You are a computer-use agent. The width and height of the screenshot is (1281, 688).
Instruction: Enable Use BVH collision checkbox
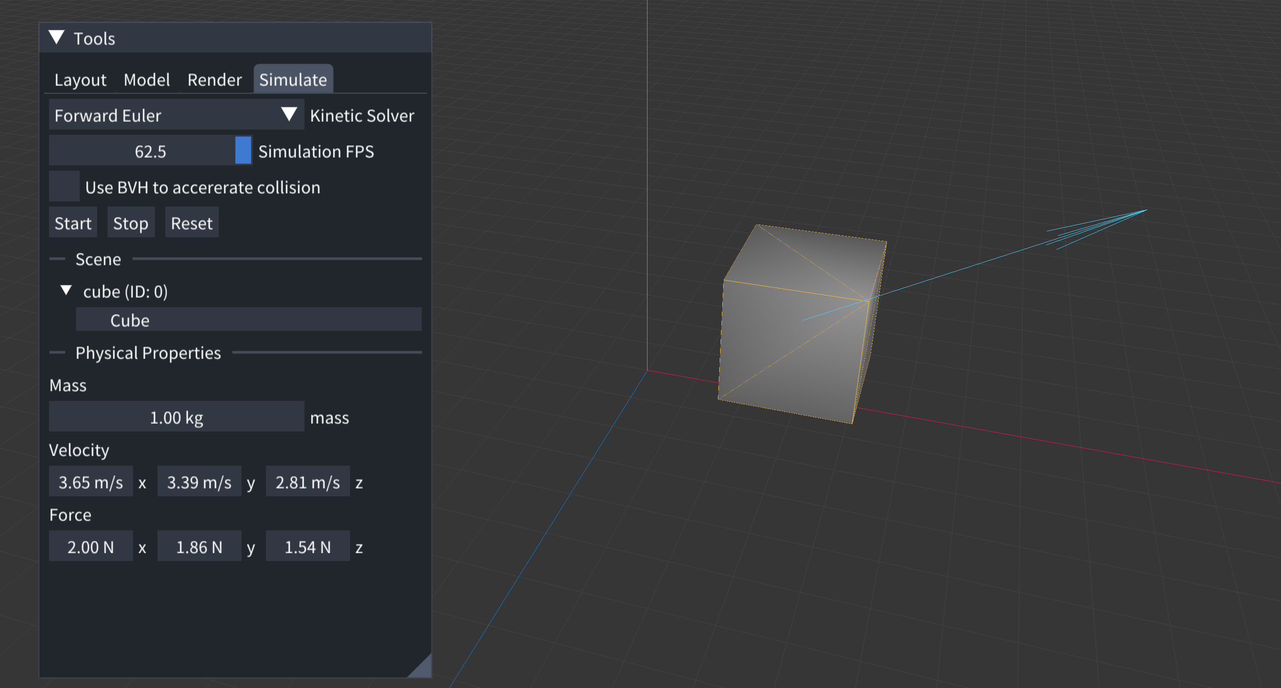click(x=64, y=187)
